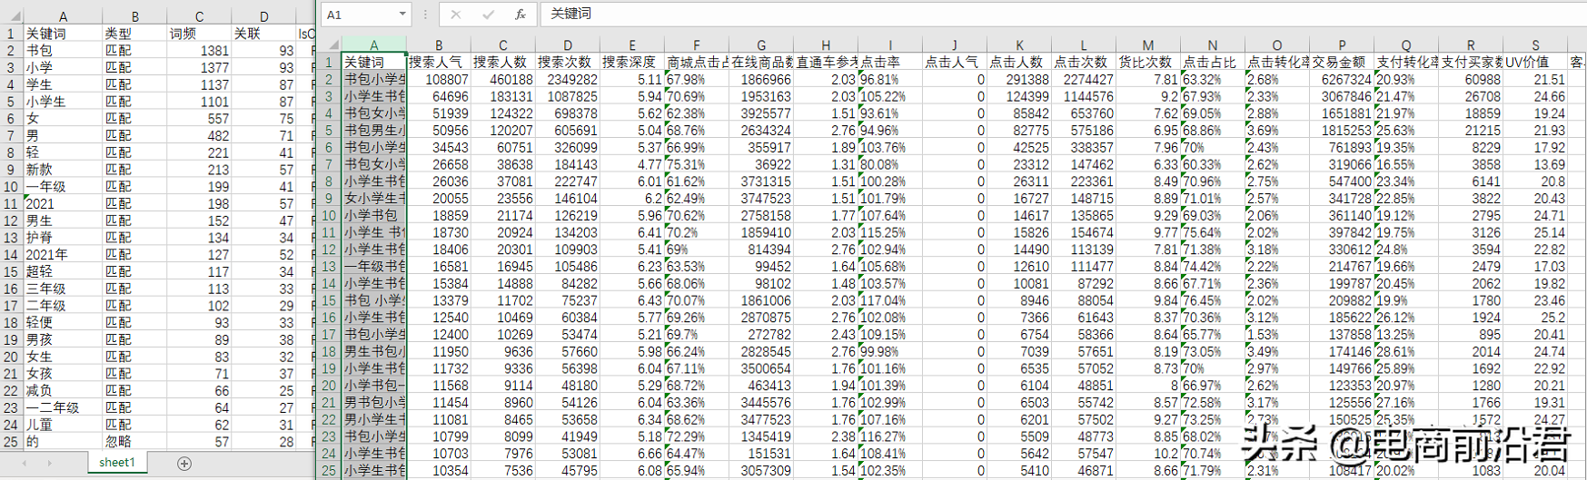Select row 10 header in right workbook

click(x=329, y=216)
